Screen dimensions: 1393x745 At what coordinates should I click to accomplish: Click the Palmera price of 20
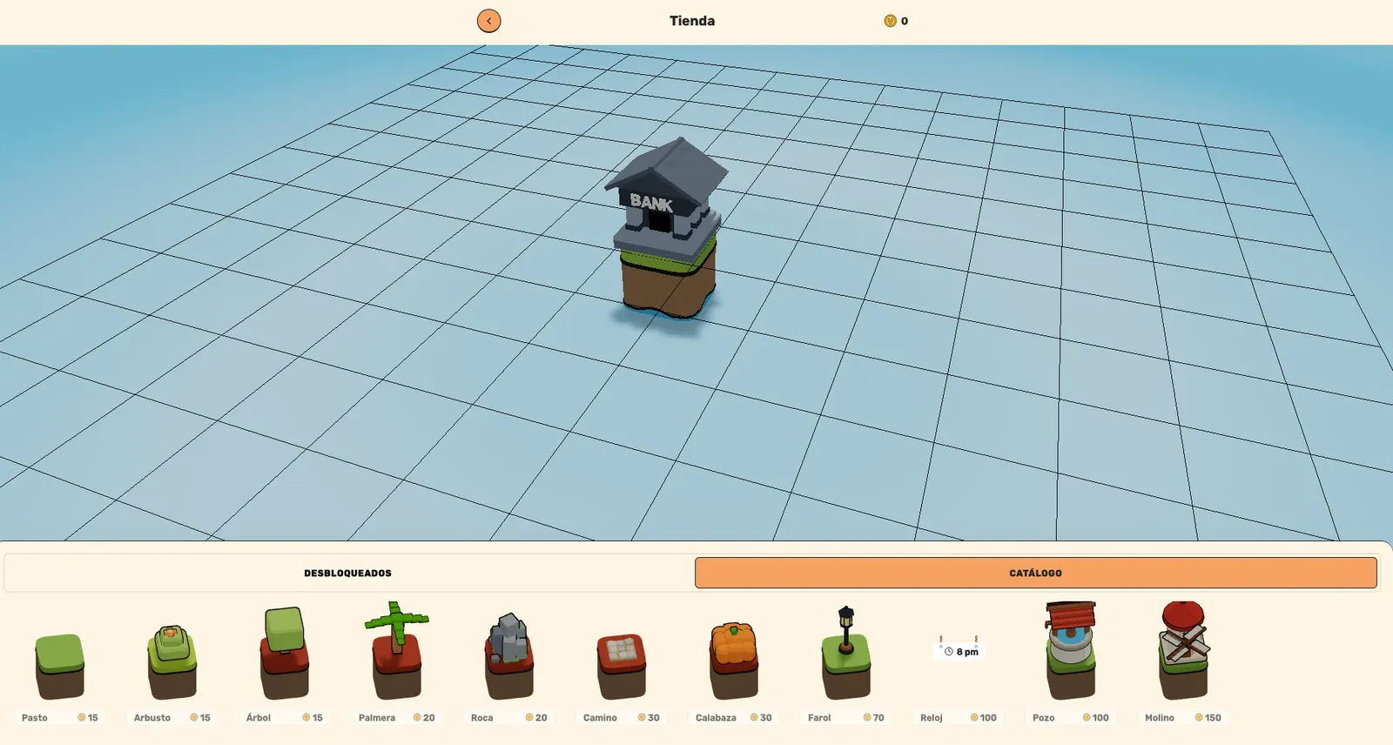(x=424, y=718)
